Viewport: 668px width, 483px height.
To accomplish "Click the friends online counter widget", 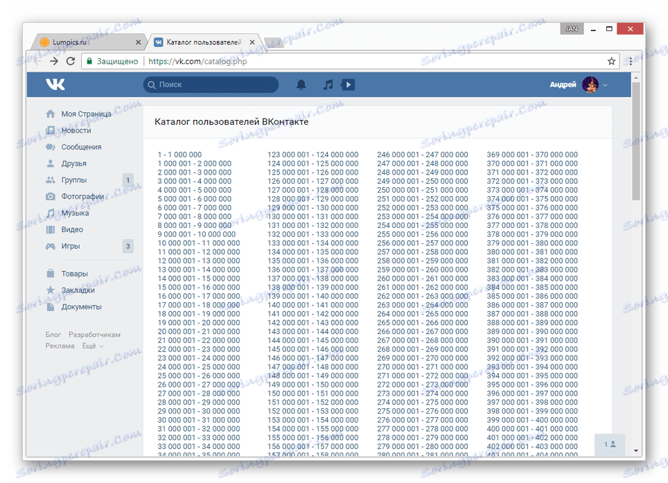I will pos(610,444).
